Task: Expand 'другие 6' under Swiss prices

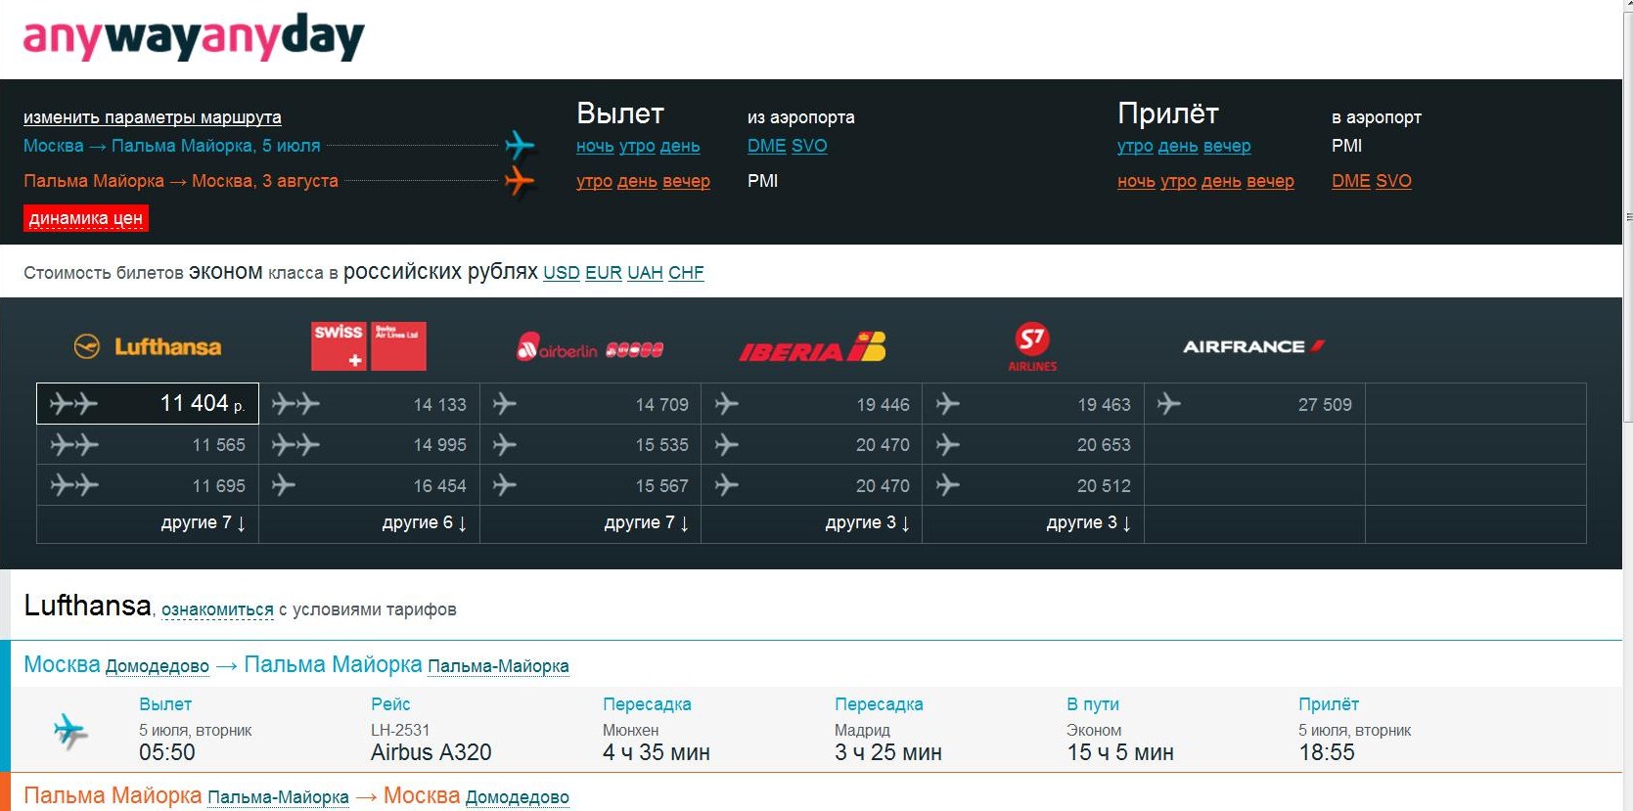Action: pos(424,523)
